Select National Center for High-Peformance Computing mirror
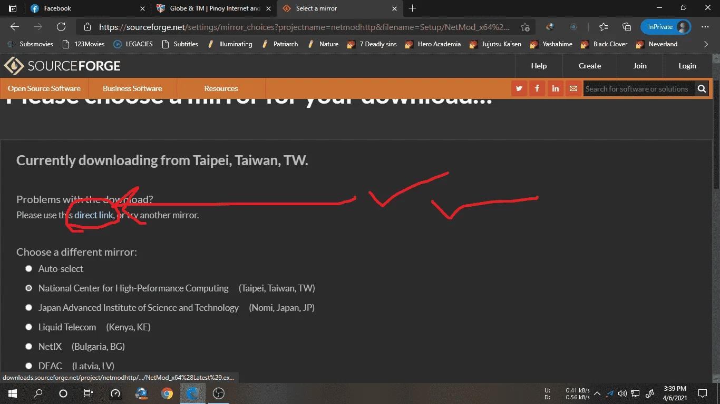The height and width of the screenshot is (404, 720). coord(29,288)
